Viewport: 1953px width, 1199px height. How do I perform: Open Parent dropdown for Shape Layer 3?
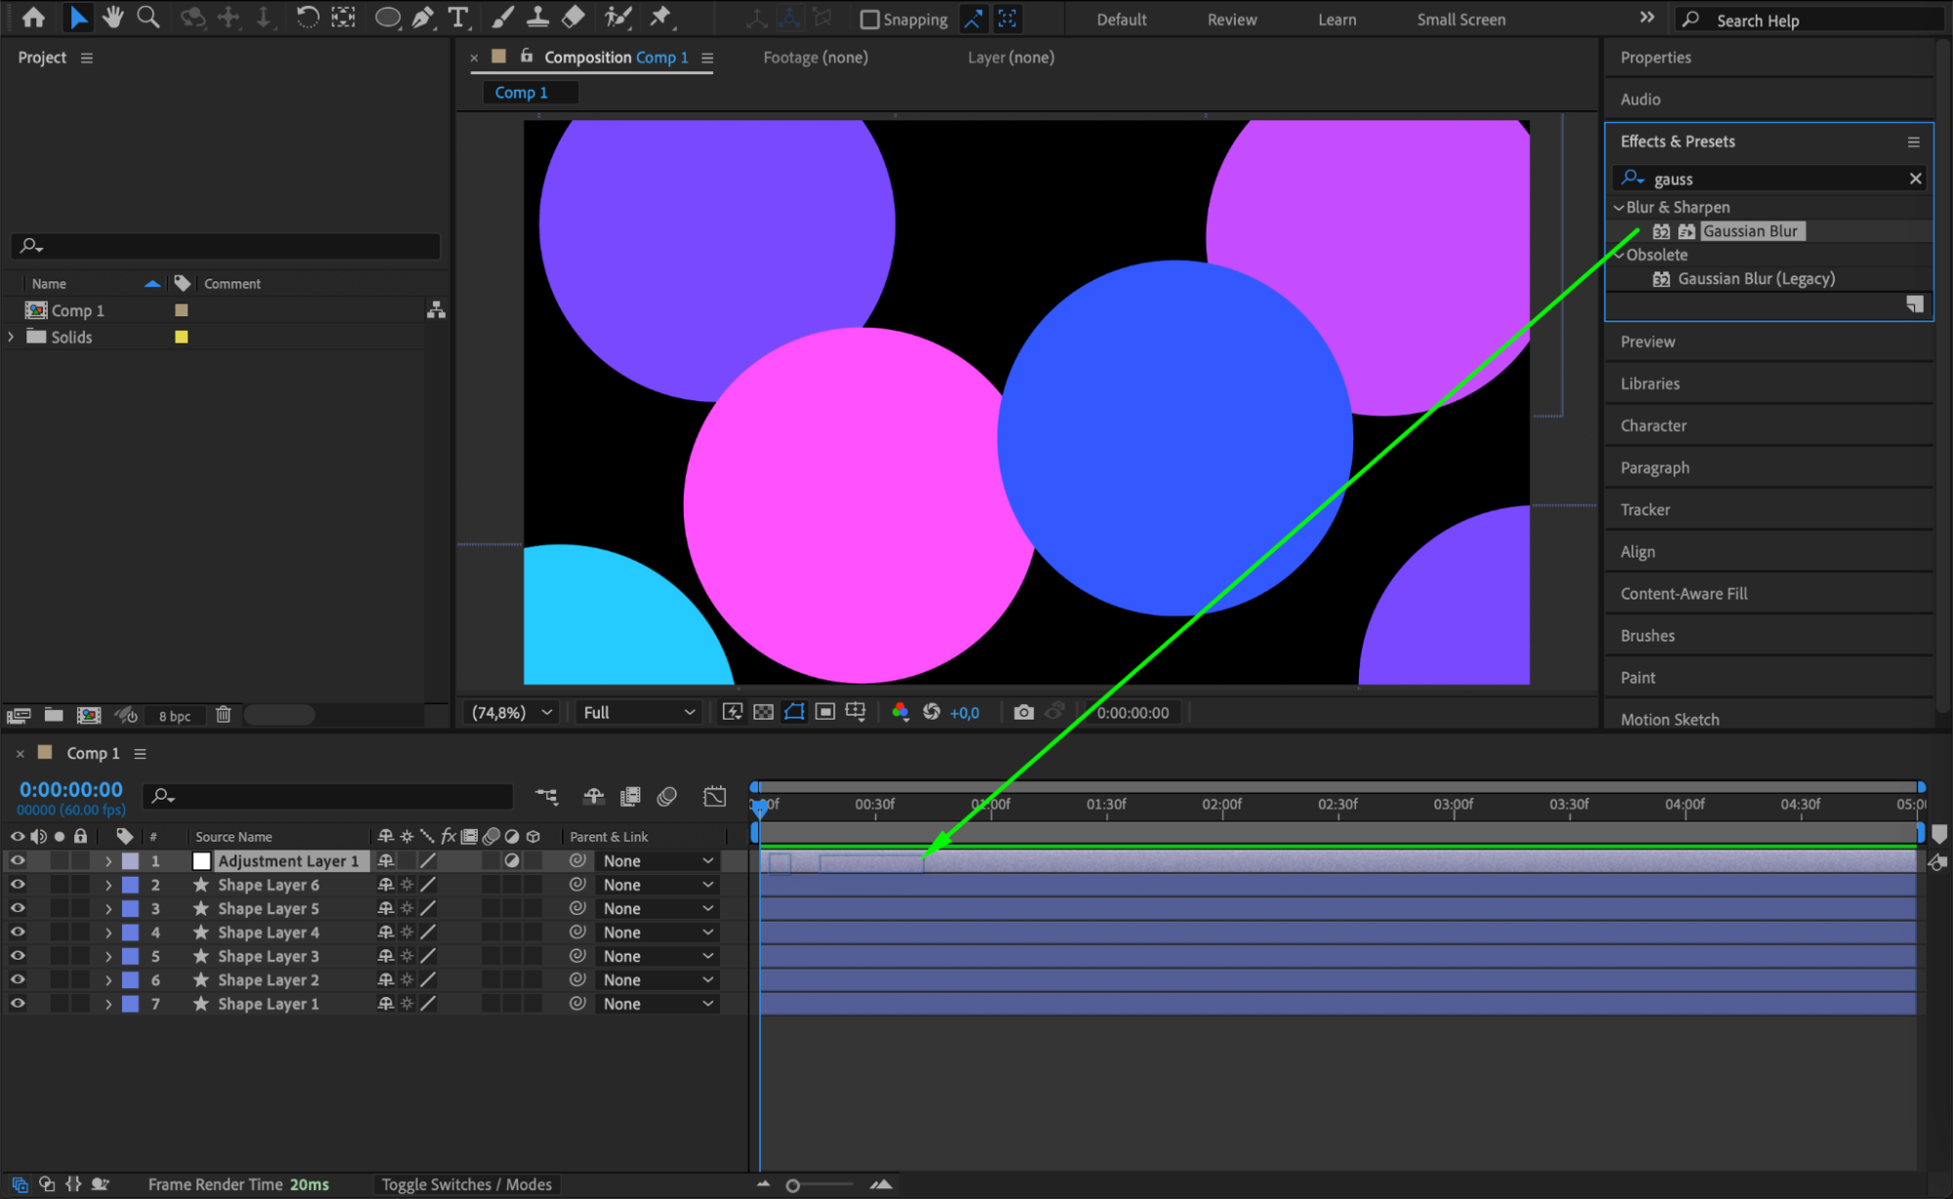pyautogui.click(x=657, y=956)
